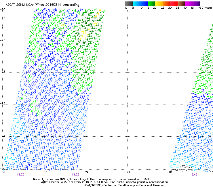
Task: Select the '-26' latitude axis label
Action: [x=3, y=104]
